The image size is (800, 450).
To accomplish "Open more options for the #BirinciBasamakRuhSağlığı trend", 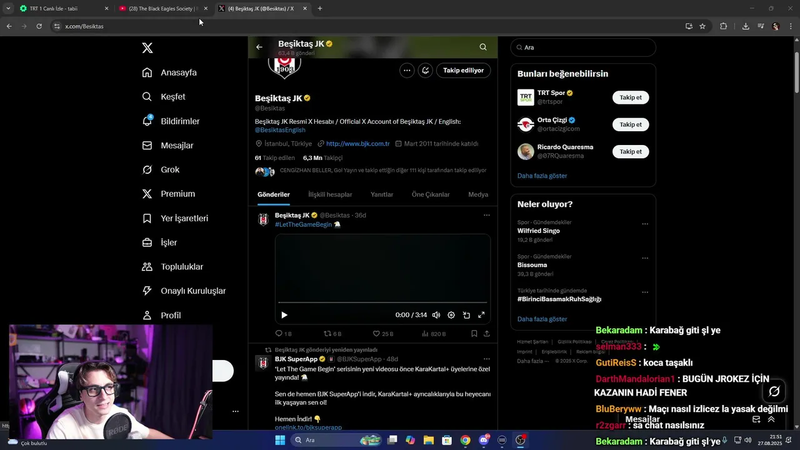I will point(645,292).
